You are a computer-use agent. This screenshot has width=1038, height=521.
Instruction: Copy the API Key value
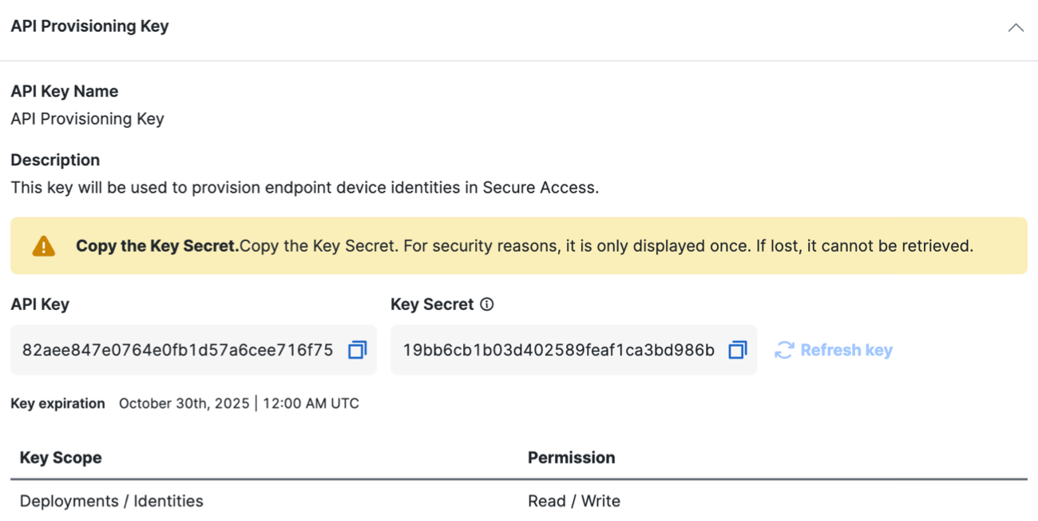point(357,350)
